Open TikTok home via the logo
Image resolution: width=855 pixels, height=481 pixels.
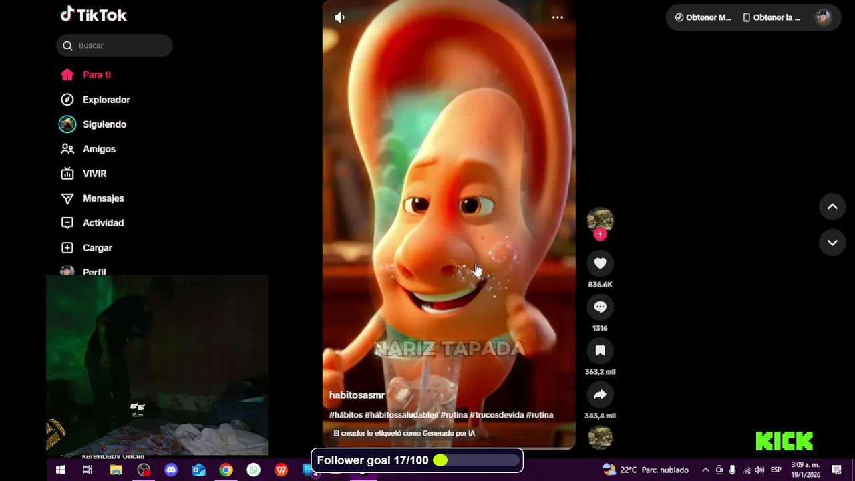point(94,15)
